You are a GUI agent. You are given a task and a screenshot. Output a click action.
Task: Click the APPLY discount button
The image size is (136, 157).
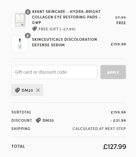113,72
